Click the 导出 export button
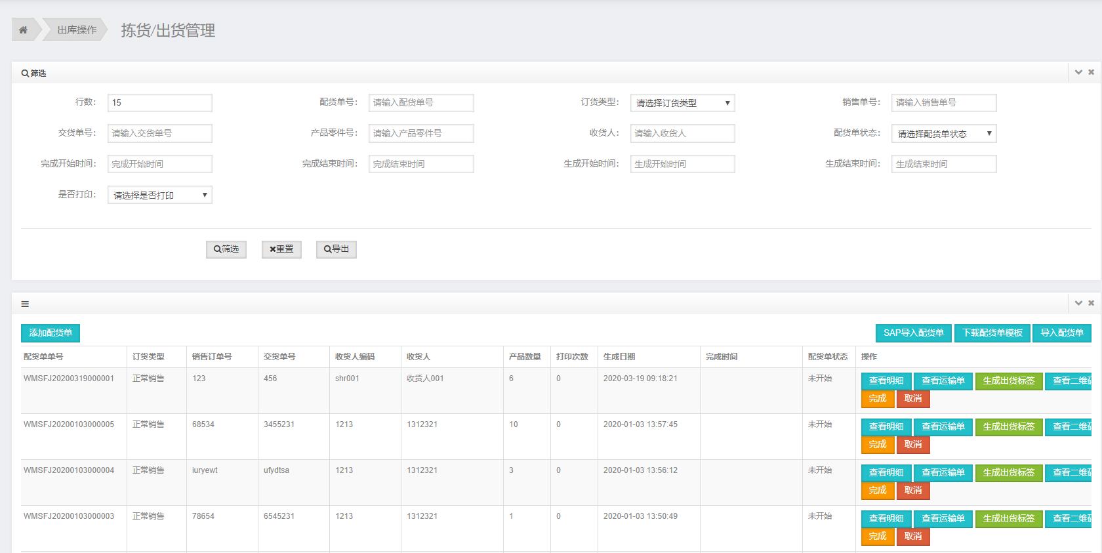 [337, 249]
